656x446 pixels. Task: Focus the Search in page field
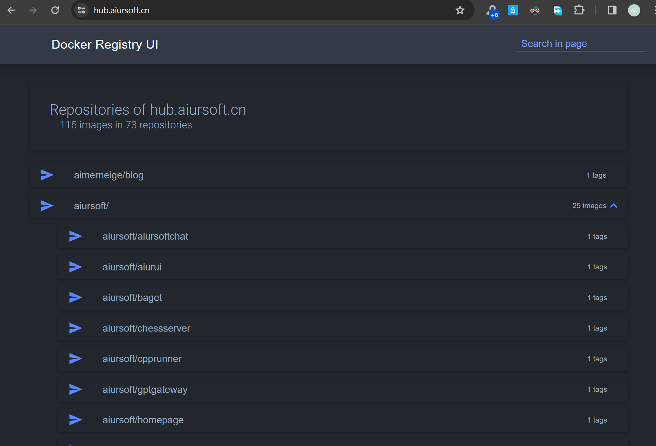click(580, 44)
